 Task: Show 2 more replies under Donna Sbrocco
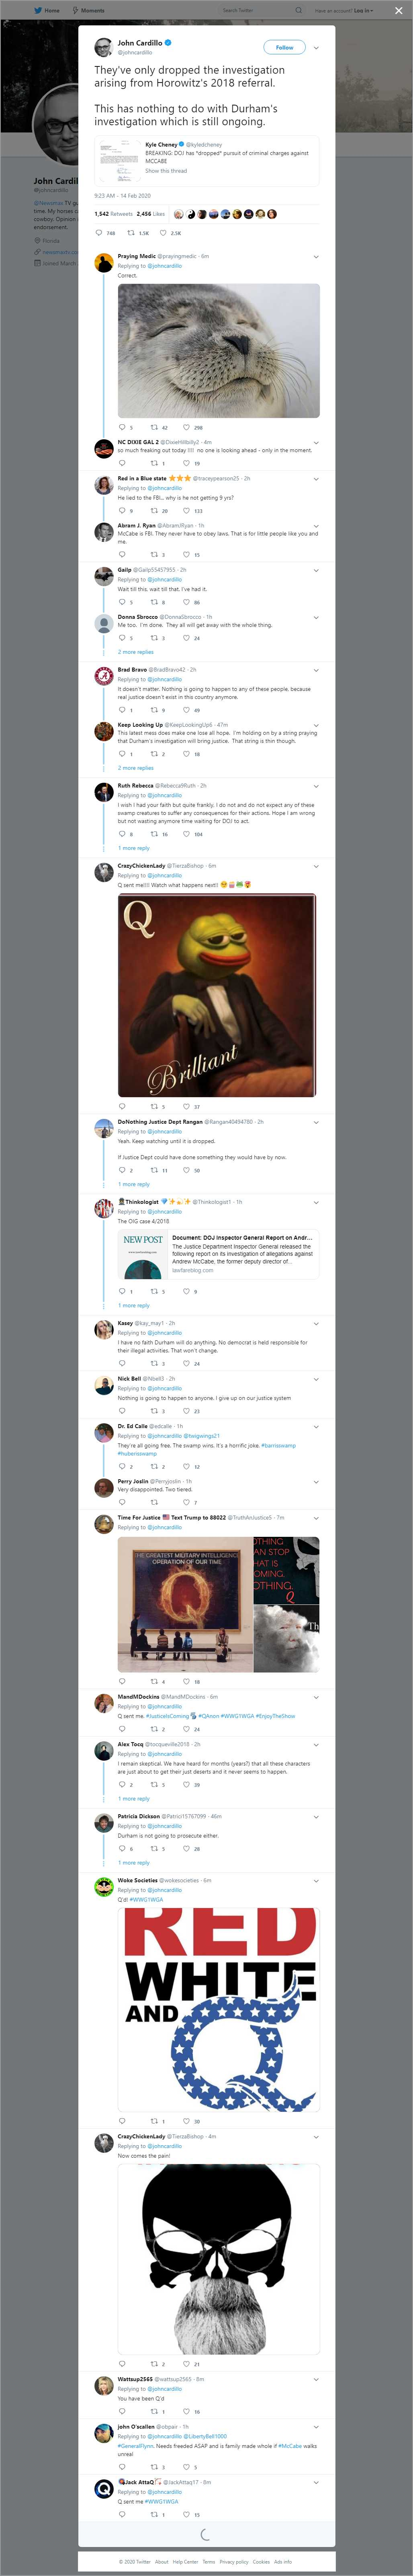tap(136, 652)
